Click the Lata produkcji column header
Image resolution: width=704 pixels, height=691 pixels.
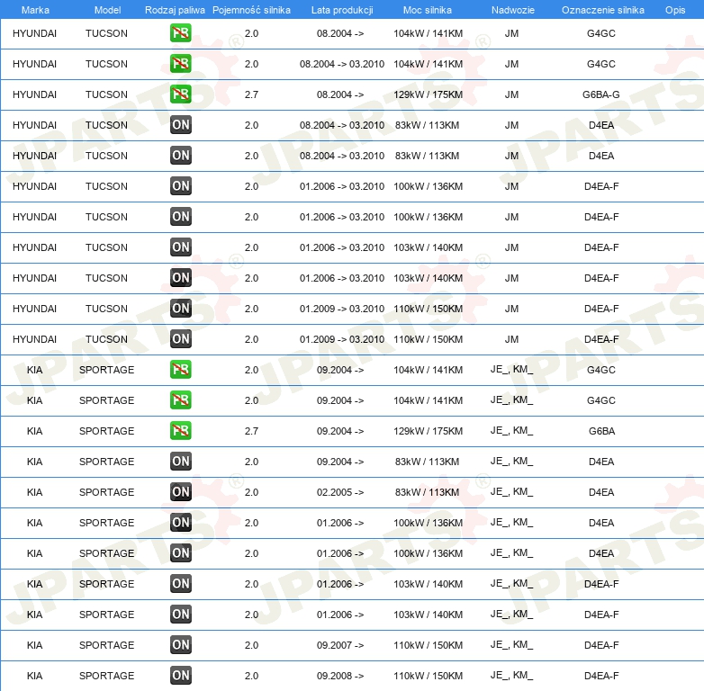(342, 10)
